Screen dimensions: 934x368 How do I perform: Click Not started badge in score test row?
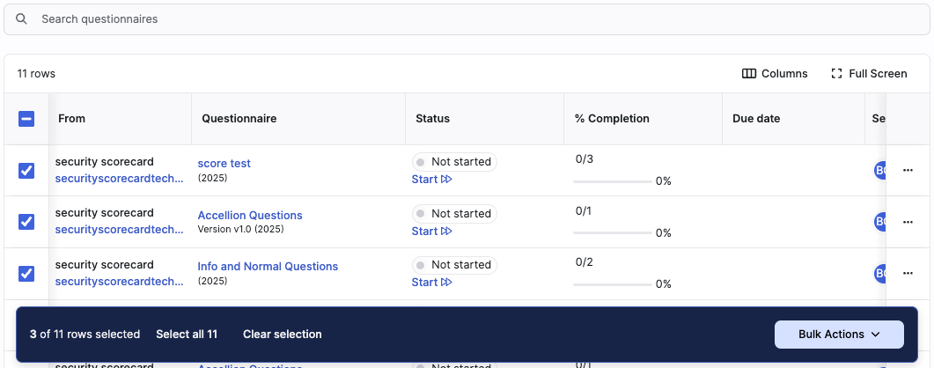pyautogui.click(x=454, y=162)
